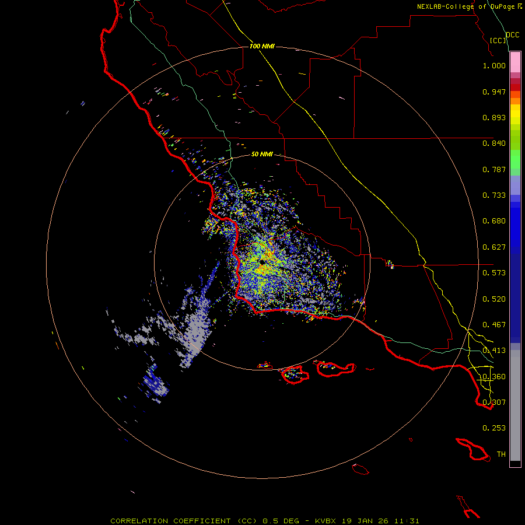Click the 0.680 scale value

tap(494, 221)
